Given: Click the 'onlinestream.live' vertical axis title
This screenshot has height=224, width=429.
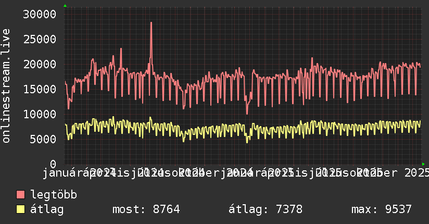Looking at the screenshot, I should (x=6, y=86).
